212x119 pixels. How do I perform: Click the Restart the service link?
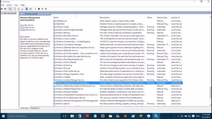coord(23,30)
